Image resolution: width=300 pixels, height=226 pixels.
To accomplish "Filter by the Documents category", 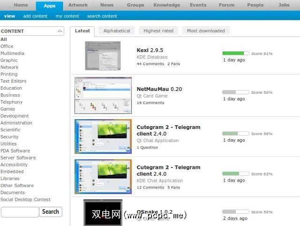I will click(13, 193).
